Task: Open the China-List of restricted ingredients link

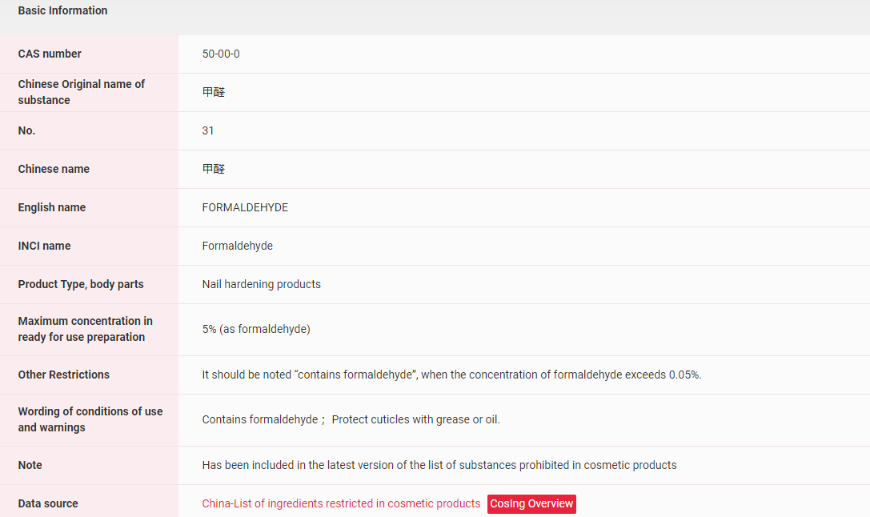Action: (341, 503)
